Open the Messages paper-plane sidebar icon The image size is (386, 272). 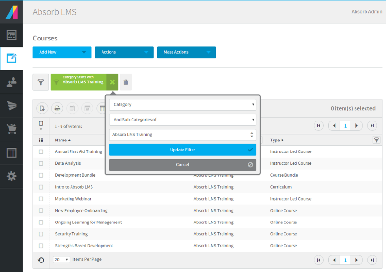11,105
